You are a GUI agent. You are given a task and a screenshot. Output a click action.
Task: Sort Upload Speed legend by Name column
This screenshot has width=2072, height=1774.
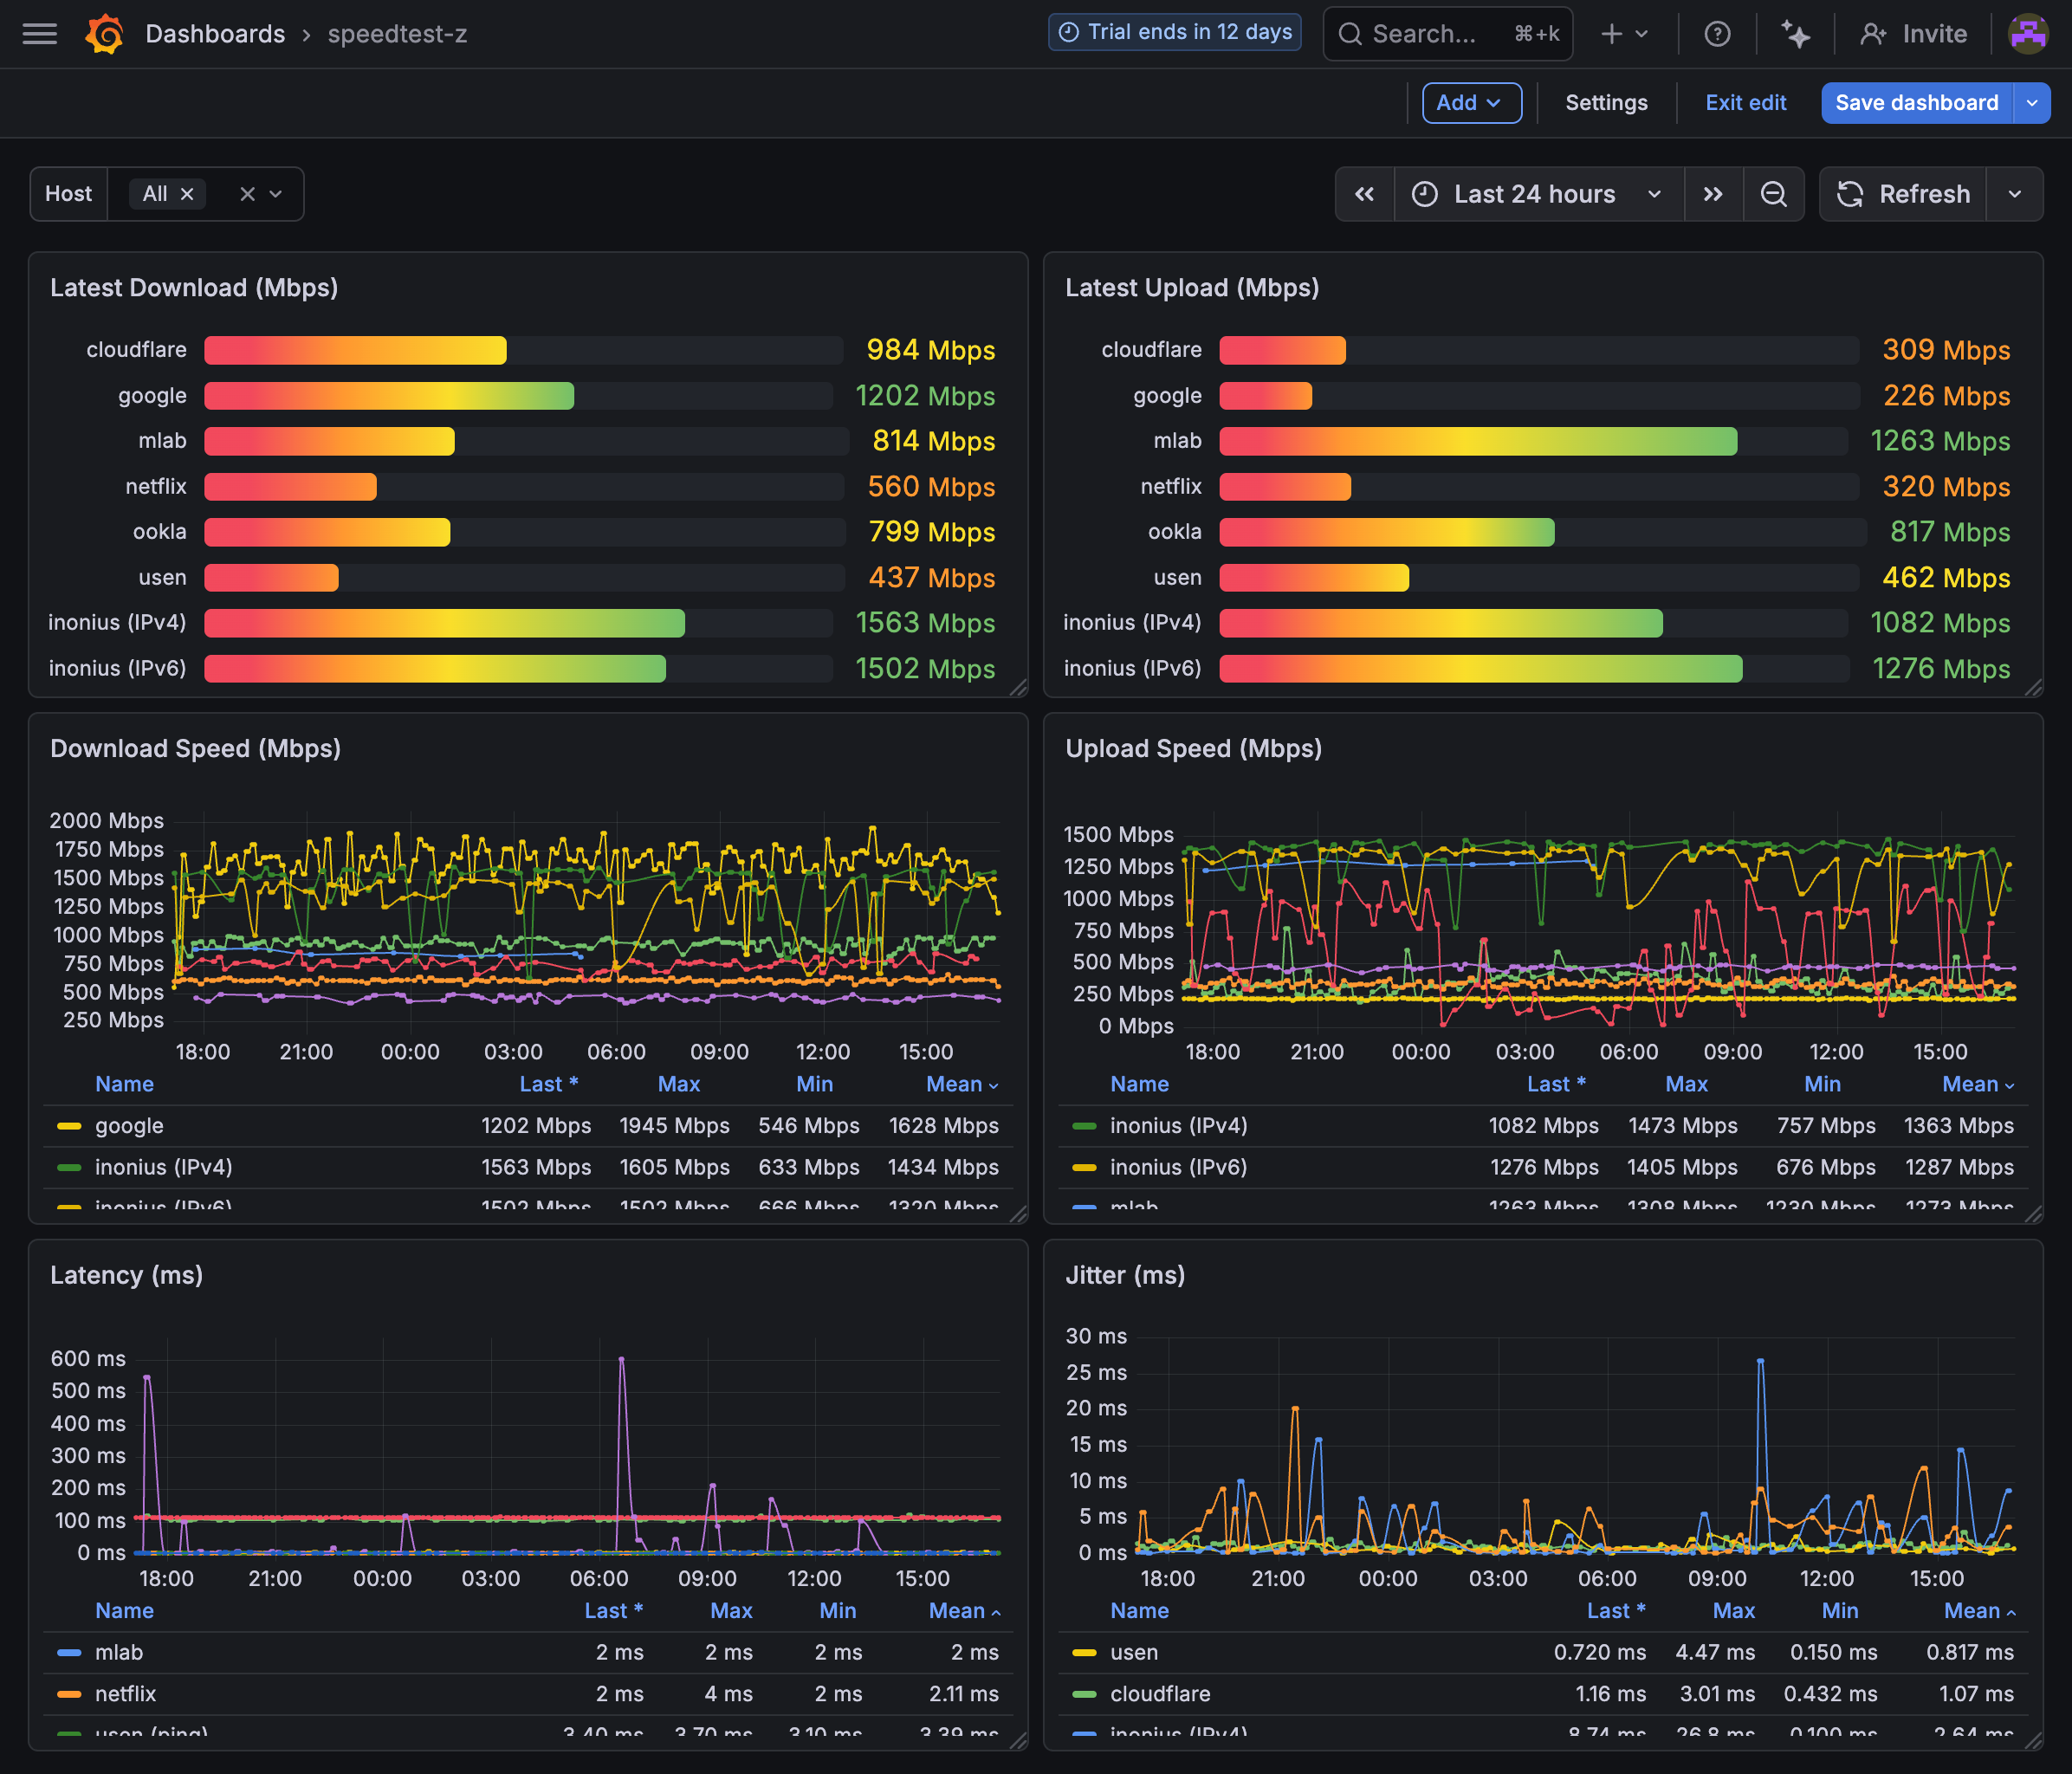[x=1139, y=1084]
